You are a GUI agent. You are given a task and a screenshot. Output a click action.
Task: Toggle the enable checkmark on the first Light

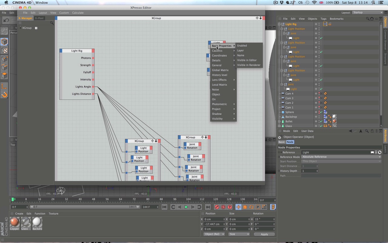[321, 38]
